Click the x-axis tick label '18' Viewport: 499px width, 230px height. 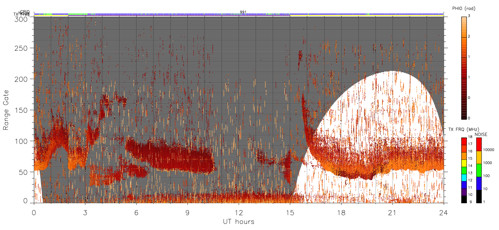tap(341, 213)
